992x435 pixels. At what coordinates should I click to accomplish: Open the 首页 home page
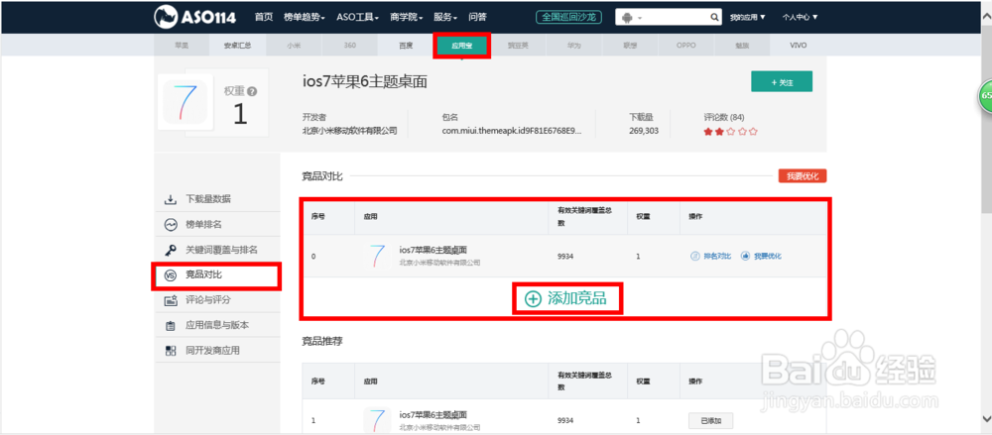tap(264, 17)
